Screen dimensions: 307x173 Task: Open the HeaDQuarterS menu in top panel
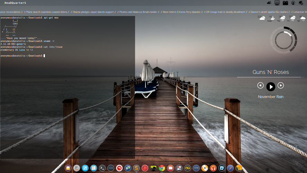(x=15, y=3)
